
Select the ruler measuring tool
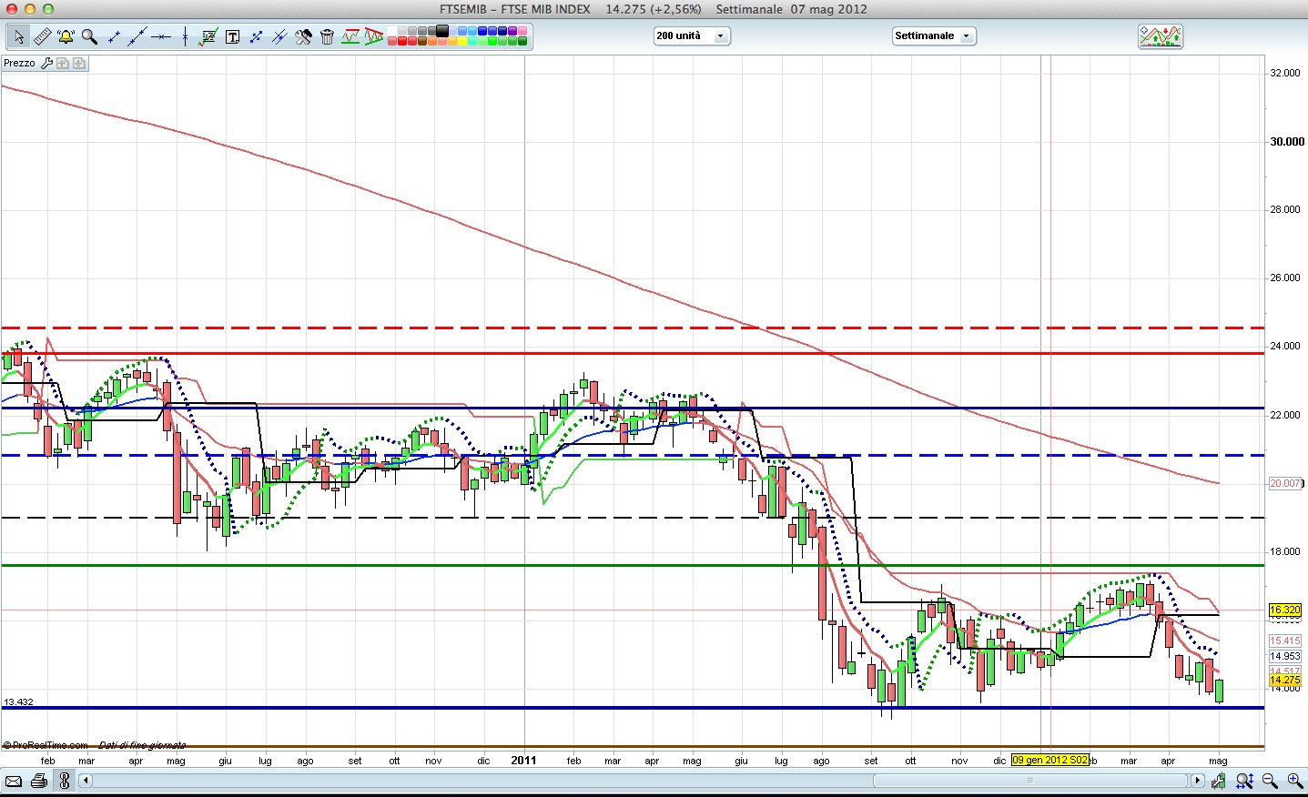[43, 36]
